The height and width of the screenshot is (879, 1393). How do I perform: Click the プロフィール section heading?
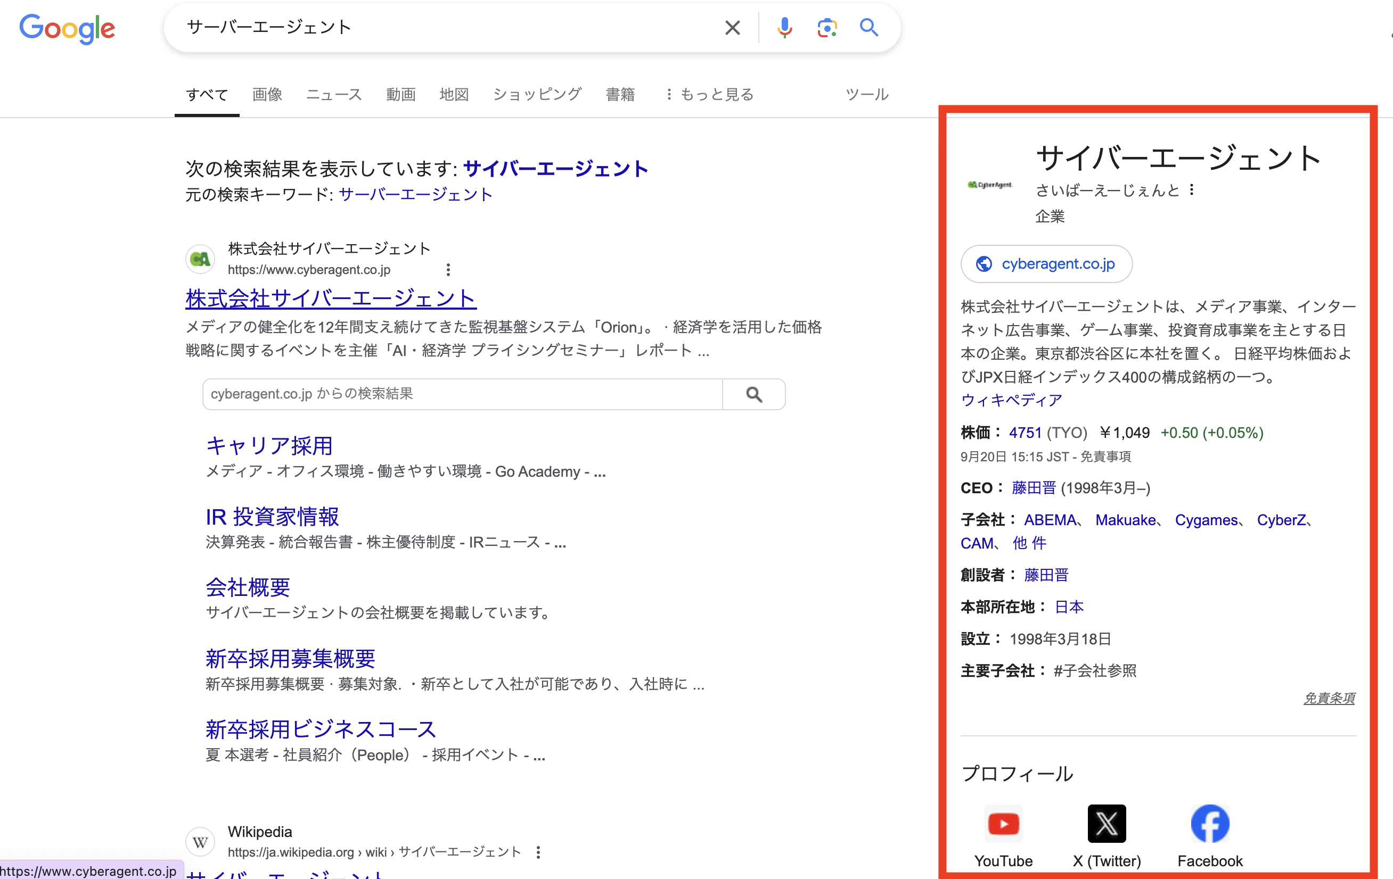pyautogui.click(x=1017, y=773)
